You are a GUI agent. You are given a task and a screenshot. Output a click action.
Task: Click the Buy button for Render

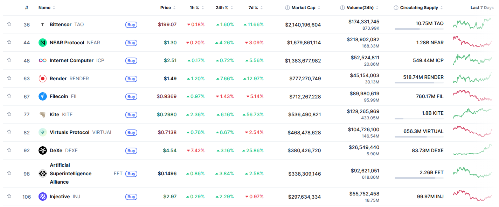(x=131, y=79)
